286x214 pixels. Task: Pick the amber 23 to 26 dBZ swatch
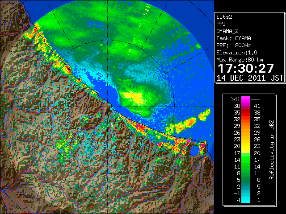point(246,140)
